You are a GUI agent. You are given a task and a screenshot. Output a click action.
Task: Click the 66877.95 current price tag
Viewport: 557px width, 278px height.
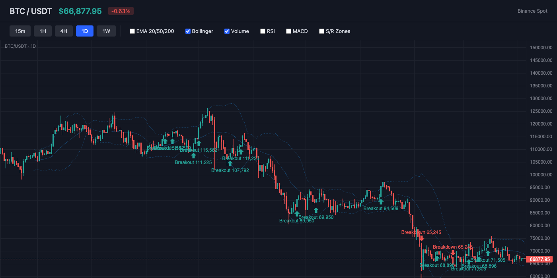(x=539, y=259)
